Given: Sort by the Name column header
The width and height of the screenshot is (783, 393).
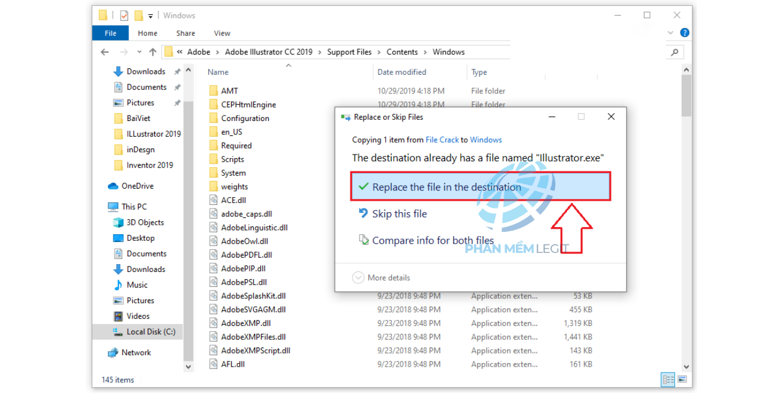Looking at the screenshot, I should [x=218, y=72].
